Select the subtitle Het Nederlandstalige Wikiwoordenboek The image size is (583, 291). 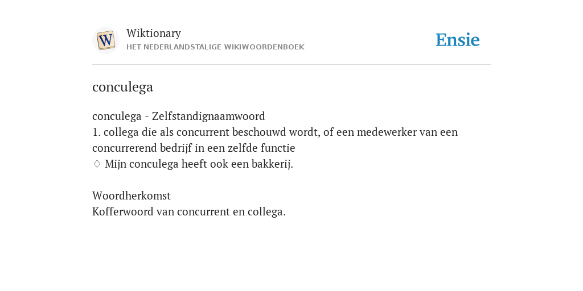click(x=215, y=47)
